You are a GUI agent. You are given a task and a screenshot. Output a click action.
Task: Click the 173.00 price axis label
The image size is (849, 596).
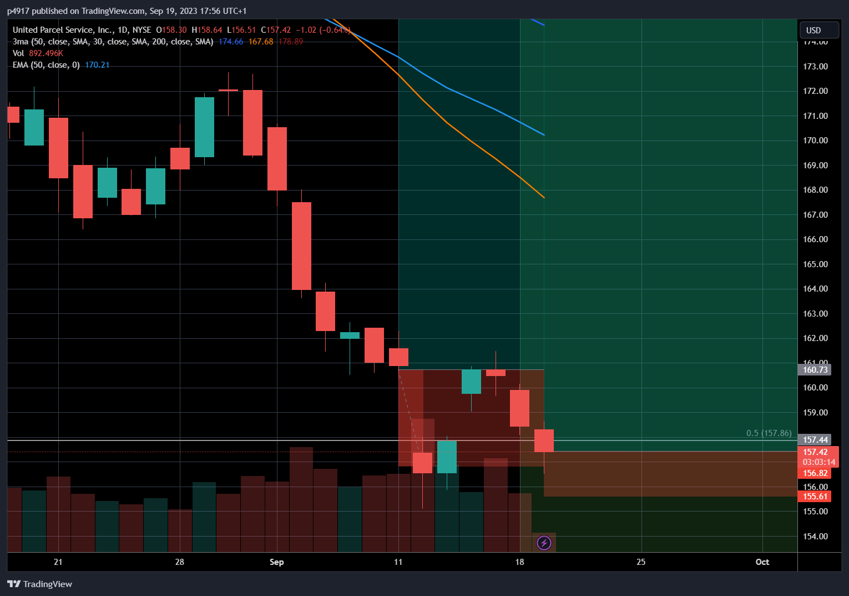[x=815, y=66]
